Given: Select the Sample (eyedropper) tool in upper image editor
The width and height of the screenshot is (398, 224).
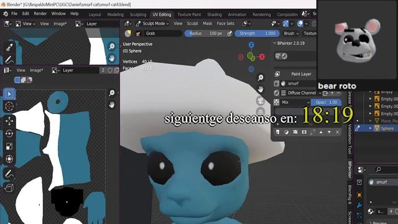Looking at the screenshot, I should click(9, 47).
